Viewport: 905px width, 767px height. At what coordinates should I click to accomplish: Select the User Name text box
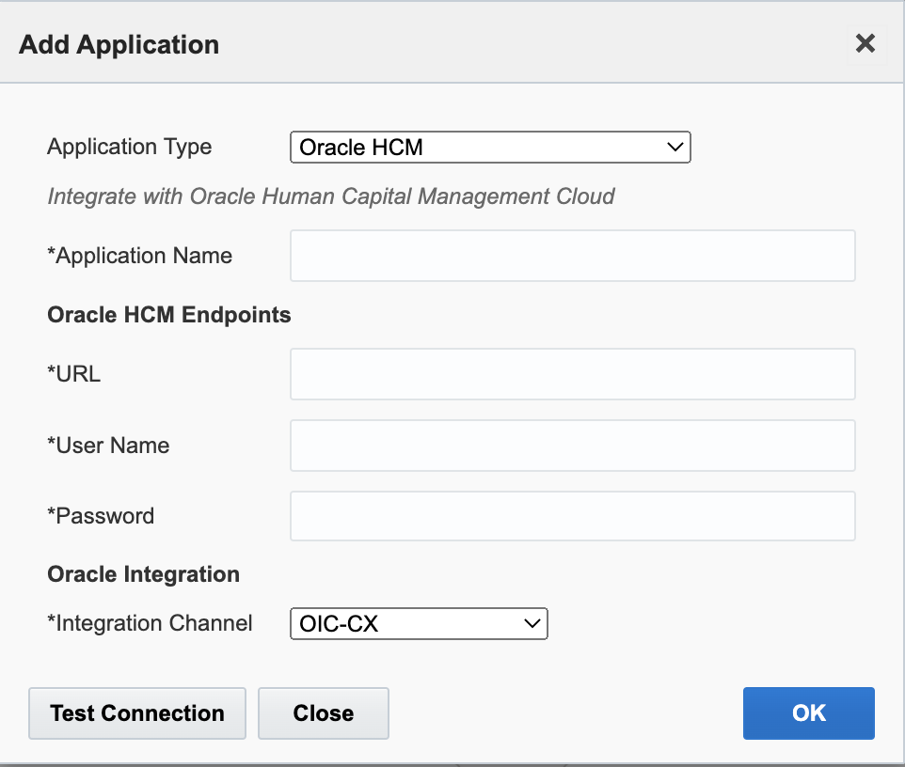572,446
